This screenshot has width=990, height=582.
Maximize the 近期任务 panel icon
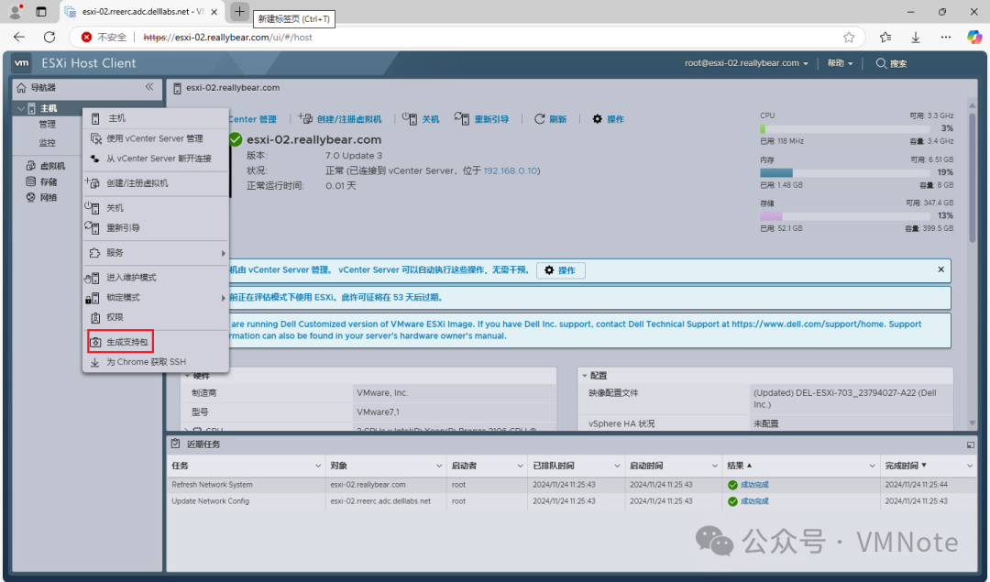[x=971, y=445]
